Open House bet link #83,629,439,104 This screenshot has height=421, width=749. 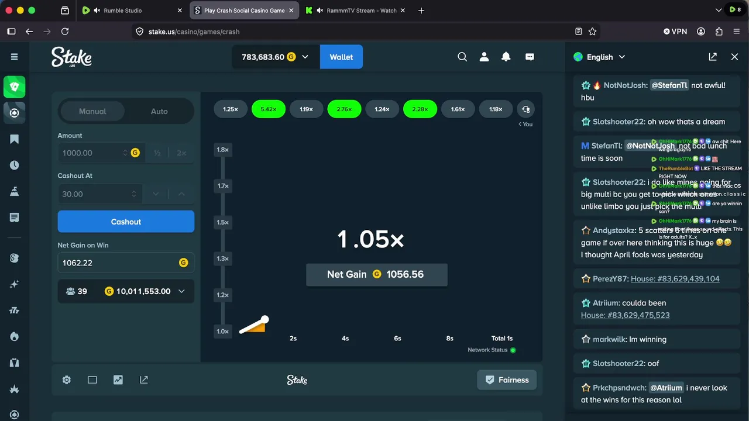coord(675,279)
